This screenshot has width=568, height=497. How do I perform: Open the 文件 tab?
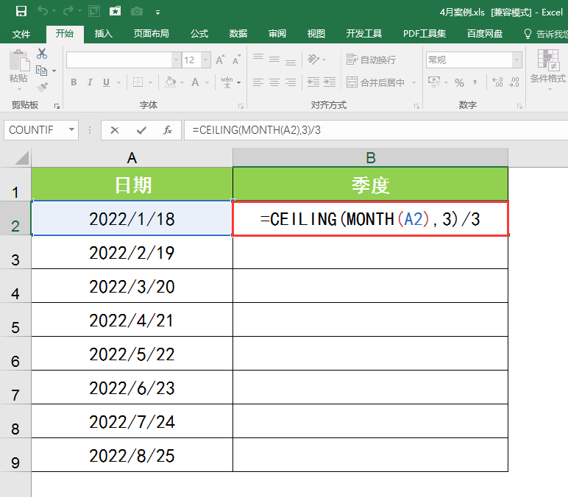21,34
